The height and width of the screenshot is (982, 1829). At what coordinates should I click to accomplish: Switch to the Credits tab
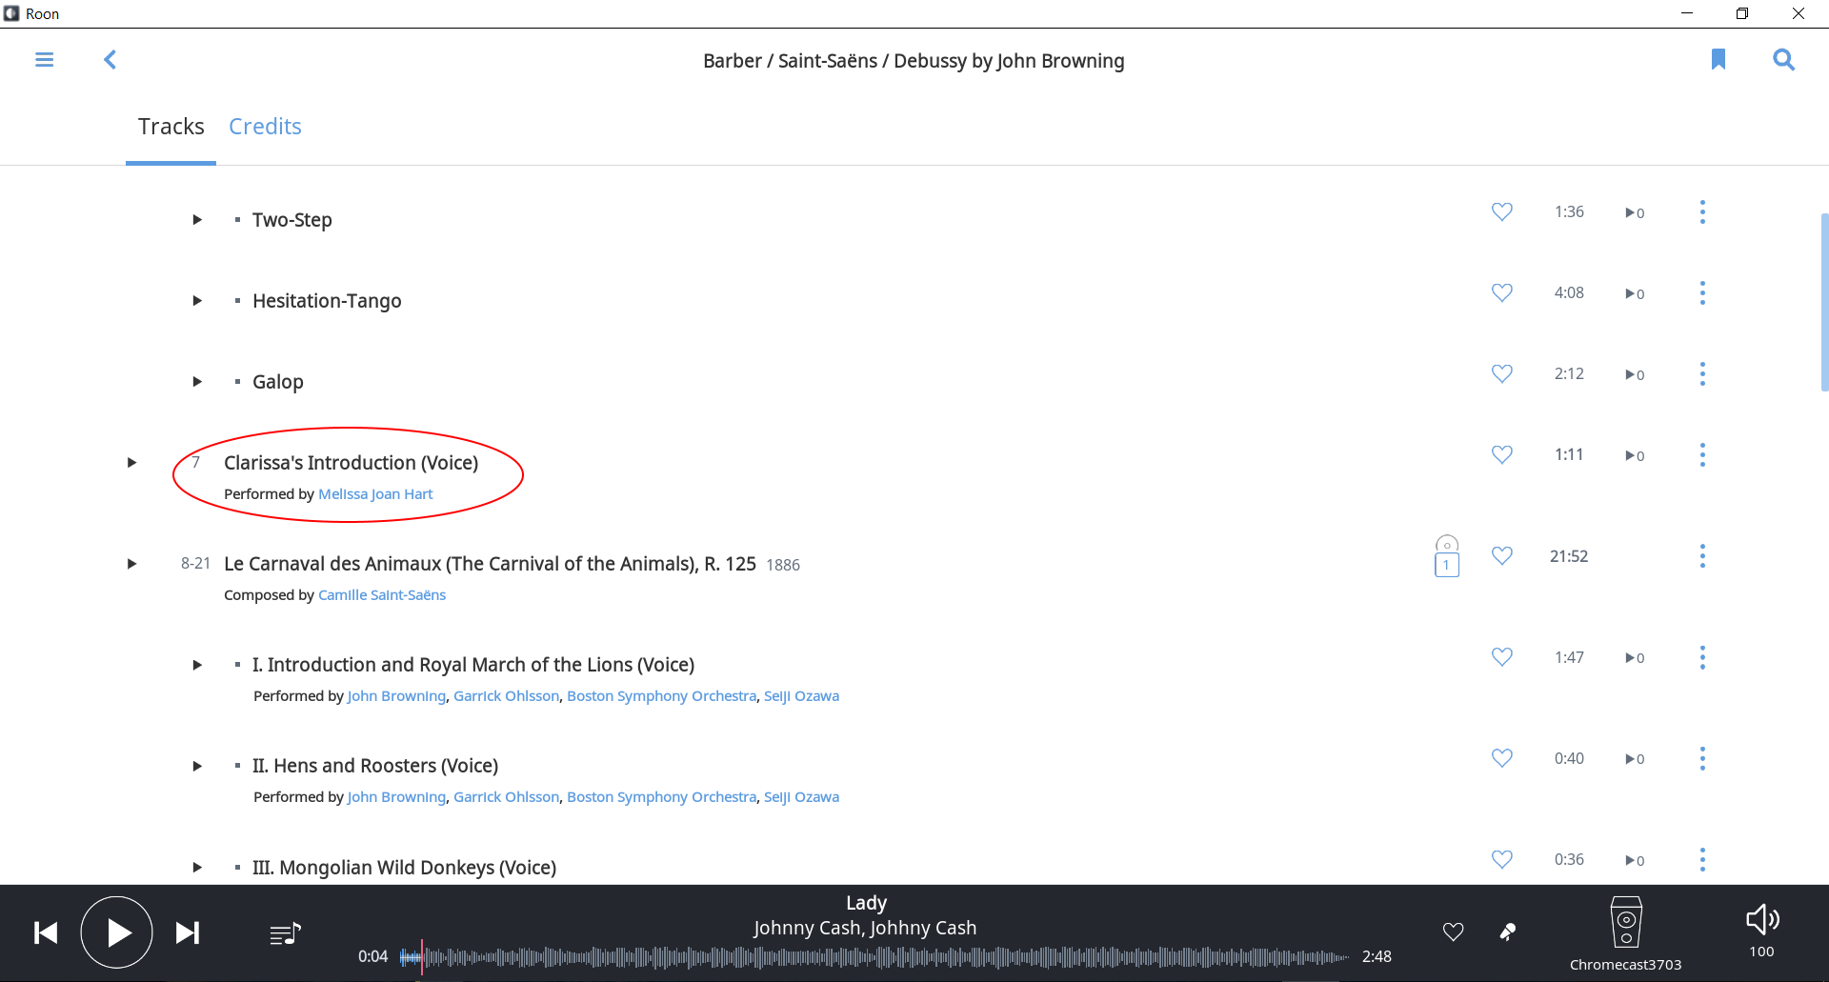265,127
